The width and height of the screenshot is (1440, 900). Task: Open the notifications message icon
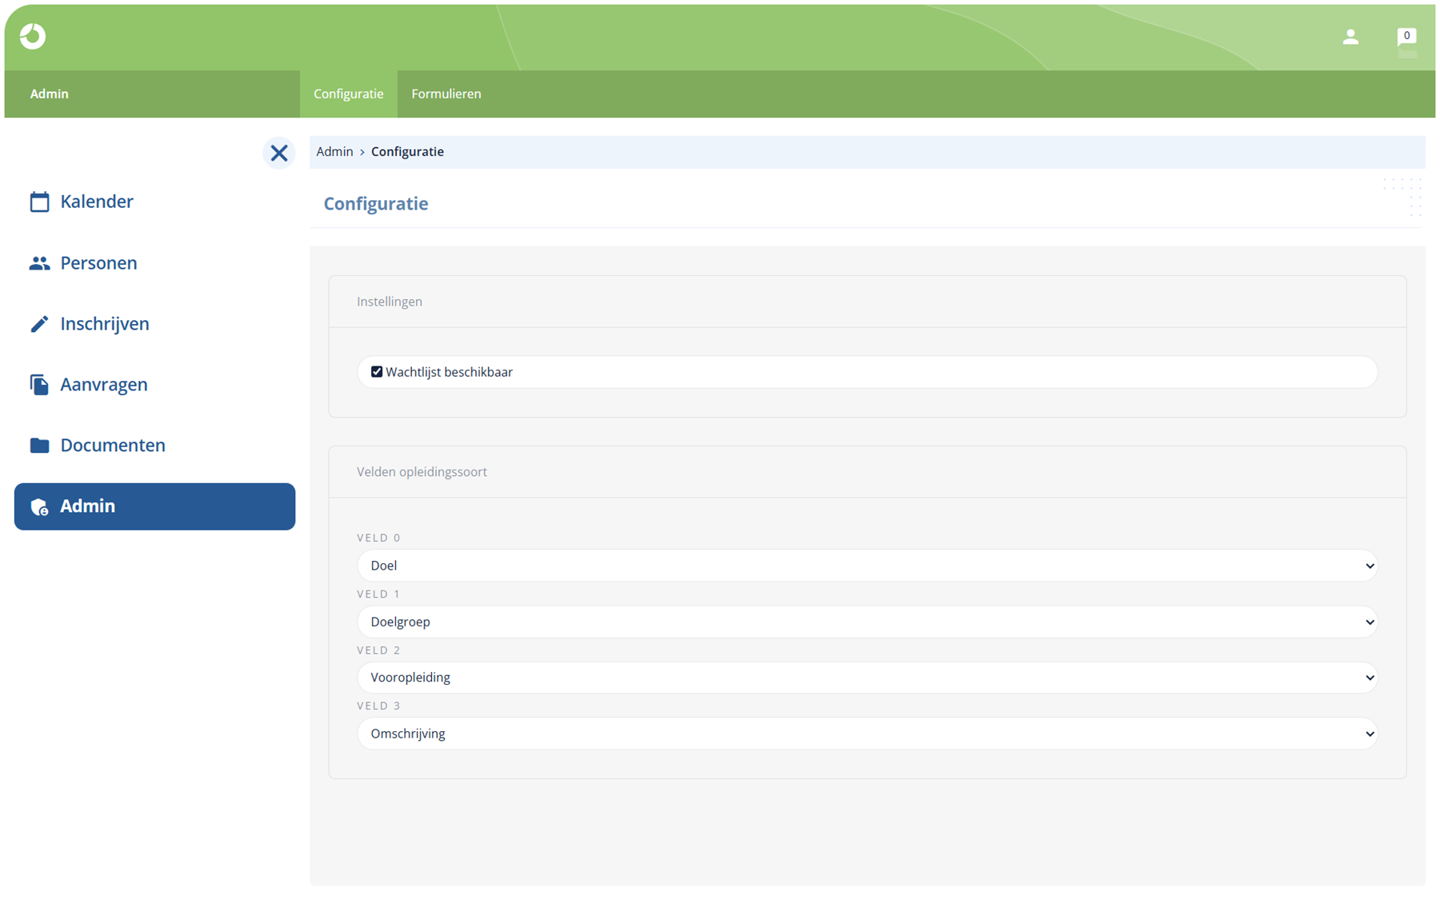(1406, 37)
